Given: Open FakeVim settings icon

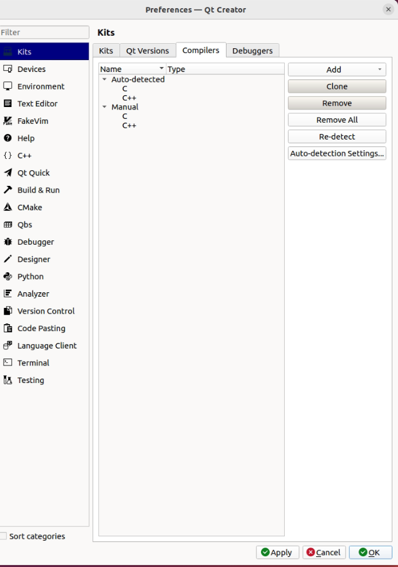Looking at the screenshot, I should point(8,121).
